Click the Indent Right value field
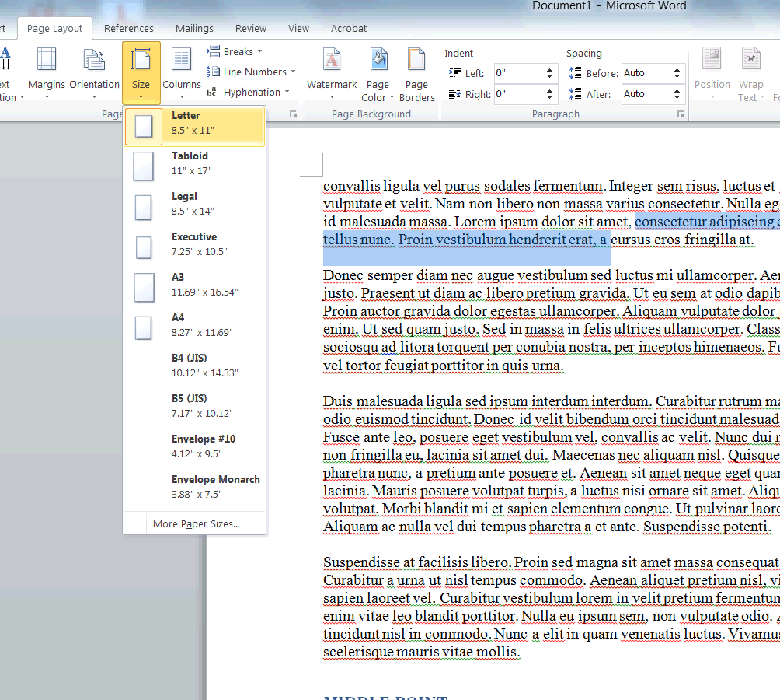The width and height of the screenshot is (780, 700). [518, 94]
